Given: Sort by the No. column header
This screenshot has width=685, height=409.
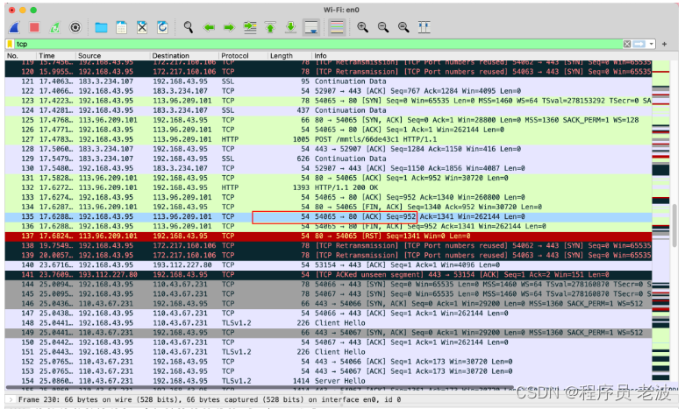Looking at the screenshot, I should (x=19, y=56).
